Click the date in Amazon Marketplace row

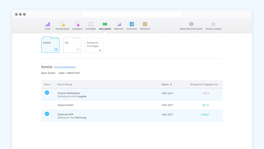[167, 93]
